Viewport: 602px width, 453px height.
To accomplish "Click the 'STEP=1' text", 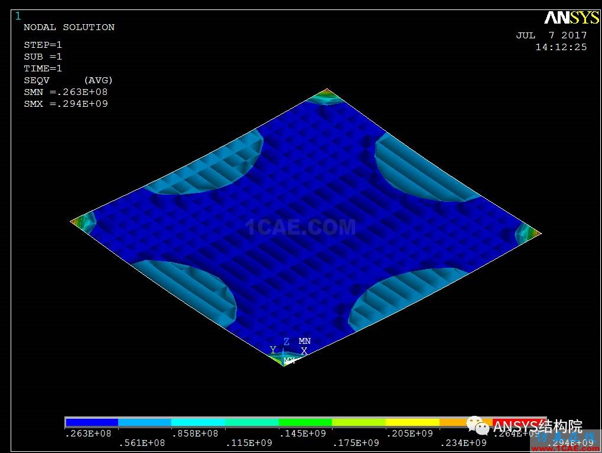I will [x=43, y=45].
